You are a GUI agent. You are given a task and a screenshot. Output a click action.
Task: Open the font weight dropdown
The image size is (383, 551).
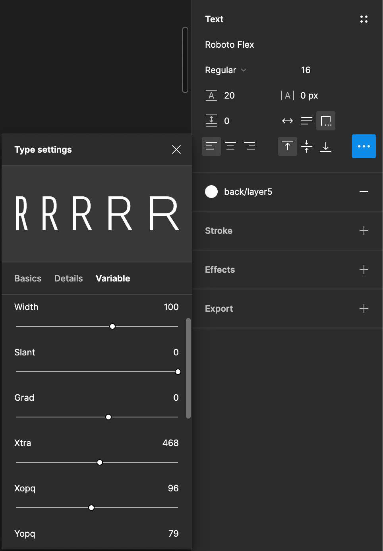coord(225,70)
